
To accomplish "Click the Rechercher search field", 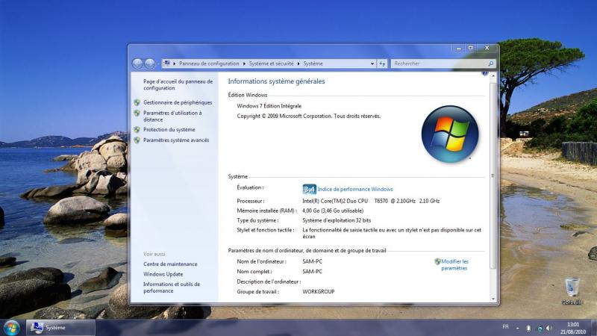I will (x=437, y=64).
